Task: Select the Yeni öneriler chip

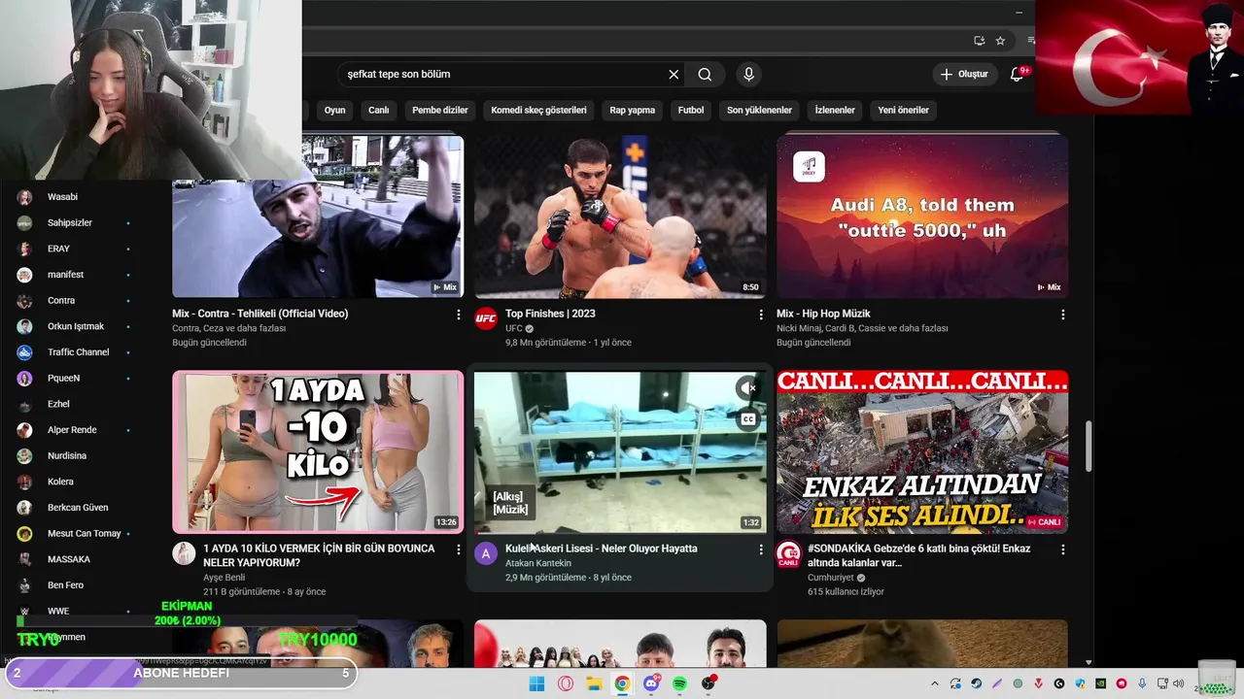Action: click(904, 110)
